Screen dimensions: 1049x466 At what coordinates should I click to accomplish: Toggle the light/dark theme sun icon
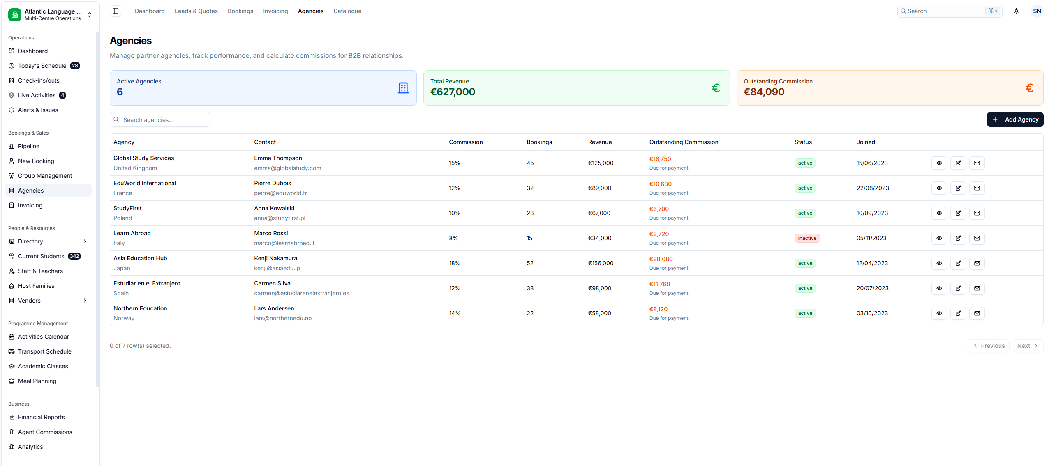[x=1016, y=11]
